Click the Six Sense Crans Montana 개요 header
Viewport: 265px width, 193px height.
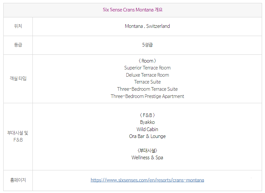click(132, 10)
